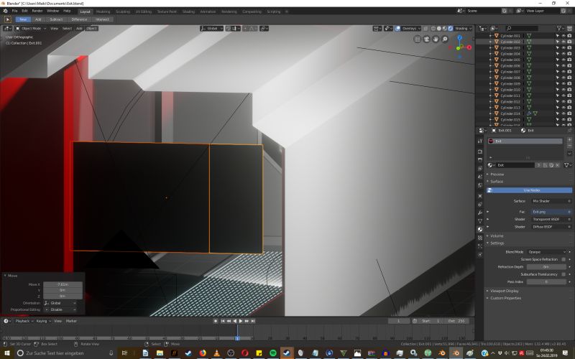Open the outliner filter funnel

560,28
